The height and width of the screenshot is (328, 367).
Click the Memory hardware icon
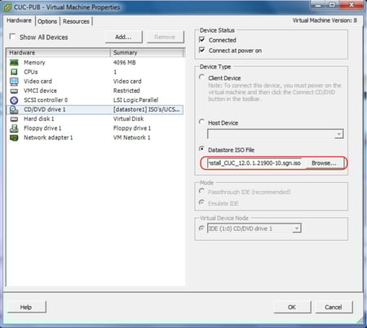[14, 63]
